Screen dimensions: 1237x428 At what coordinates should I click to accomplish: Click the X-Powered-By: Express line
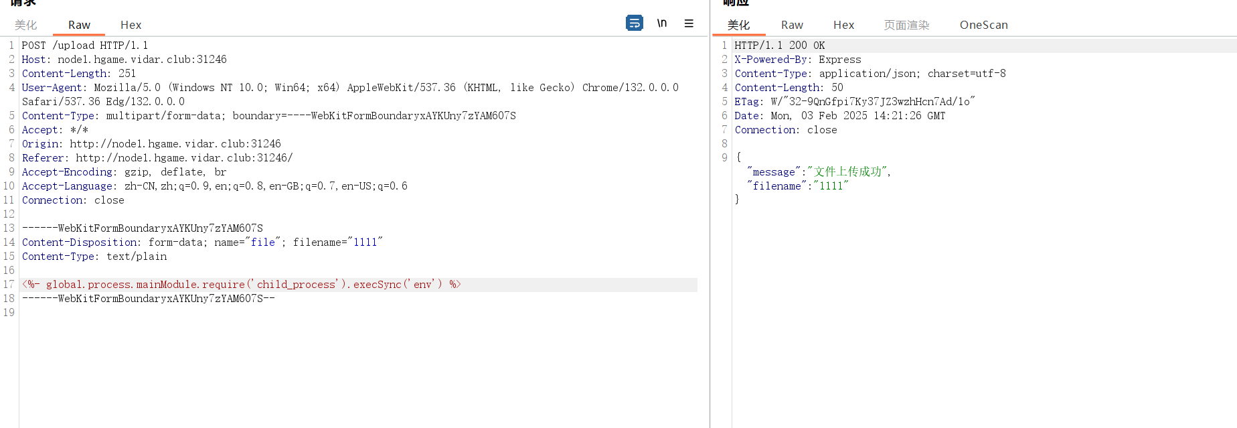click(x=798, y=60)
